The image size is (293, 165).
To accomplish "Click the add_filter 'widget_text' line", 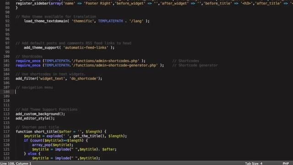I will (x=59, y=78).
